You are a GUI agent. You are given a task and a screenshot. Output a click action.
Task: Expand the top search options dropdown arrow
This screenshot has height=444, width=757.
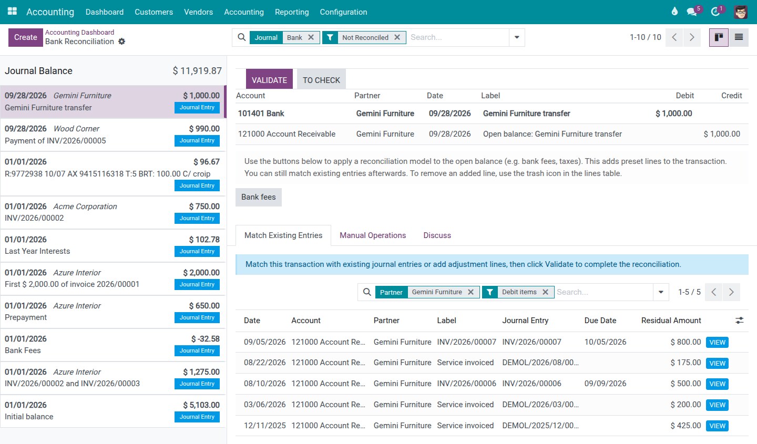517,37
